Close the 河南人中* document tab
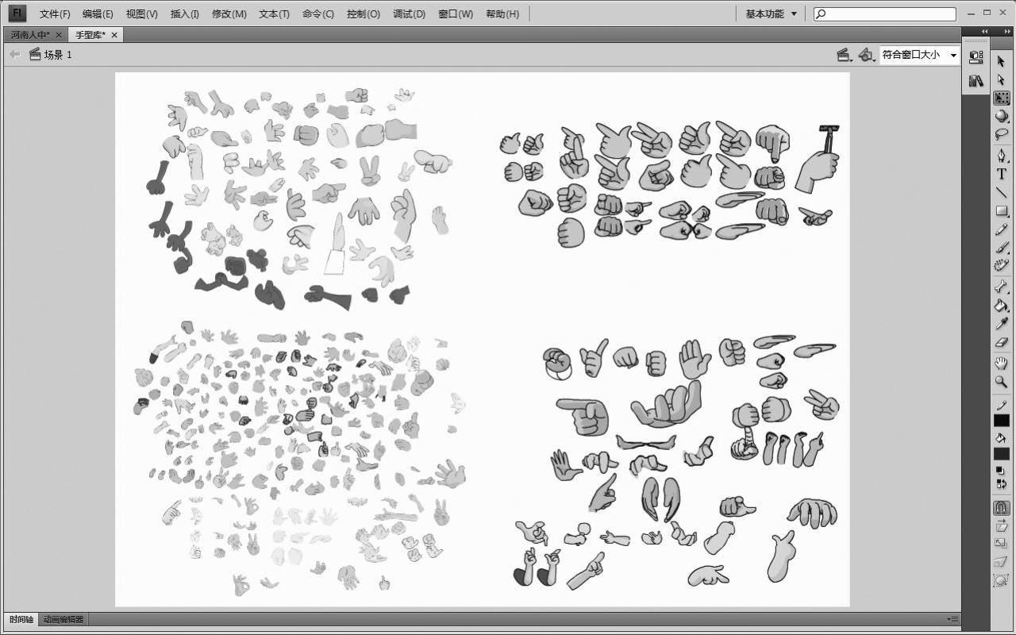The width and height of the screenshot is (1016, 635). (x=59, y=35)
